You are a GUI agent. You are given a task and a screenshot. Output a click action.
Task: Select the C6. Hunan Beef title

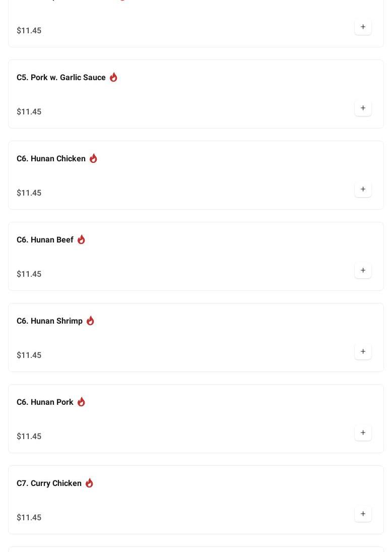pyautogui.click(x=45, y=240)
